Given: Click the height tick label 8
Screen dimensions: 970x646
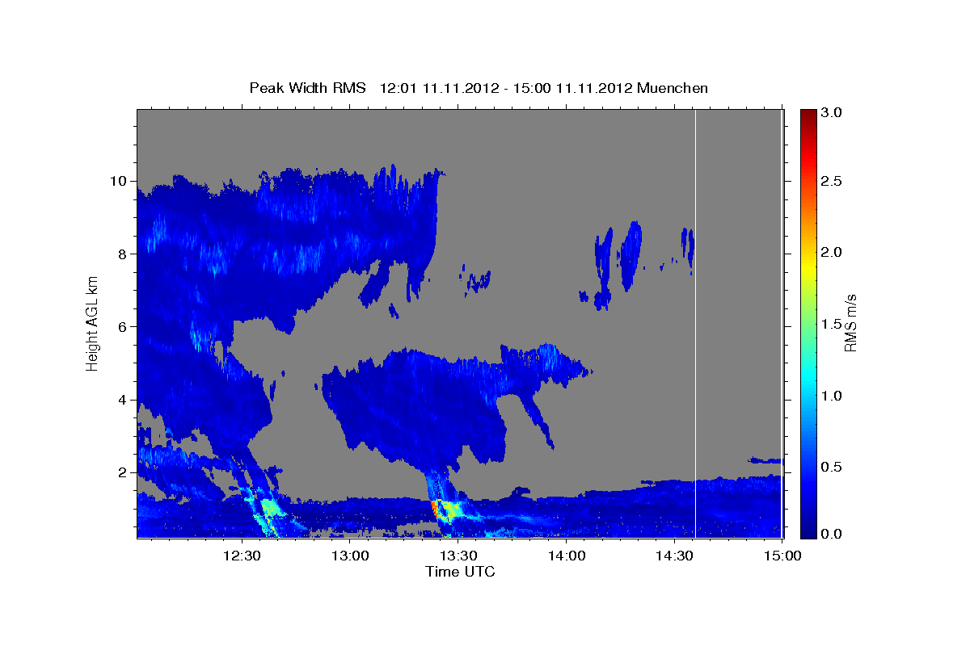Looking at the screenshot, I should (124, 254).
